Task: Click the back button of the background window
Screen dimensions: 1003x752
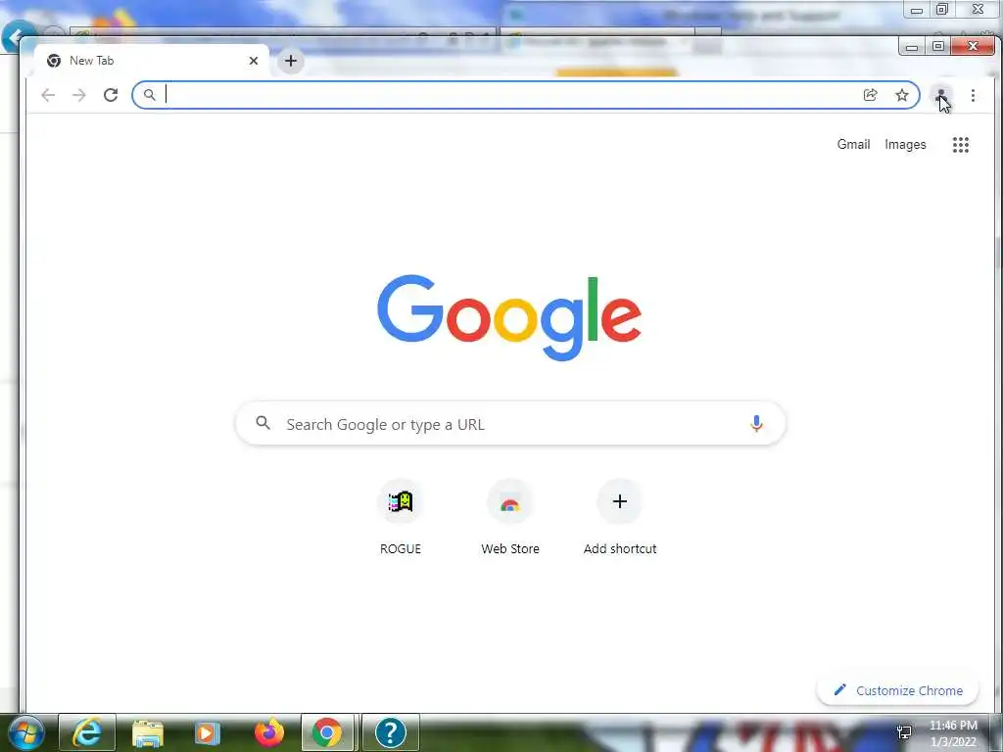Action: (x=17, y=37)
